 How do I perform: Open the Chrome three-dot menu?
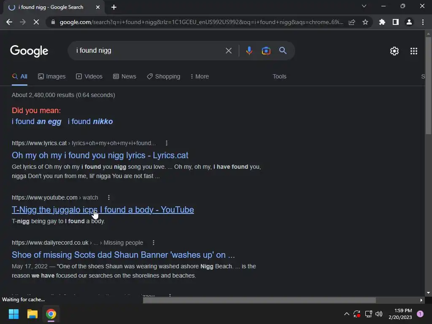[423, 22]
